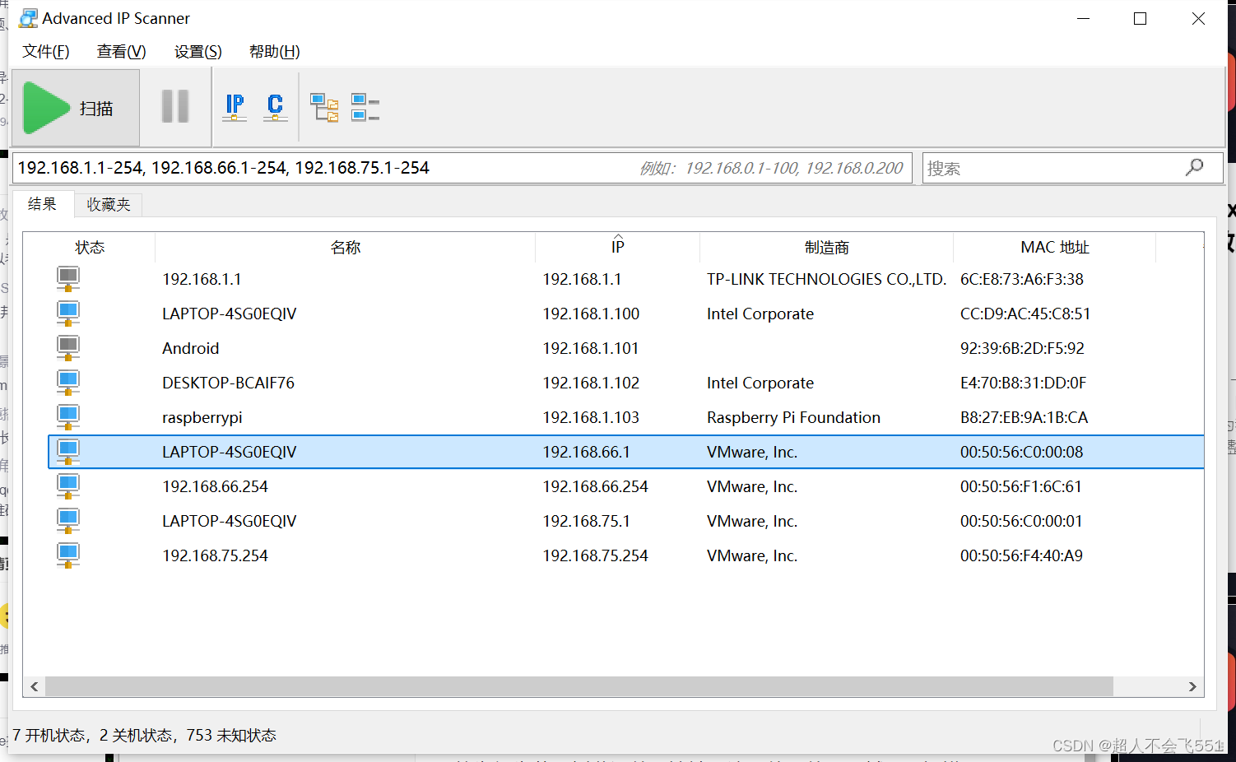Click the expand all tree icon
Viewport: 1236px width, 762px height.
pos(324,108)
